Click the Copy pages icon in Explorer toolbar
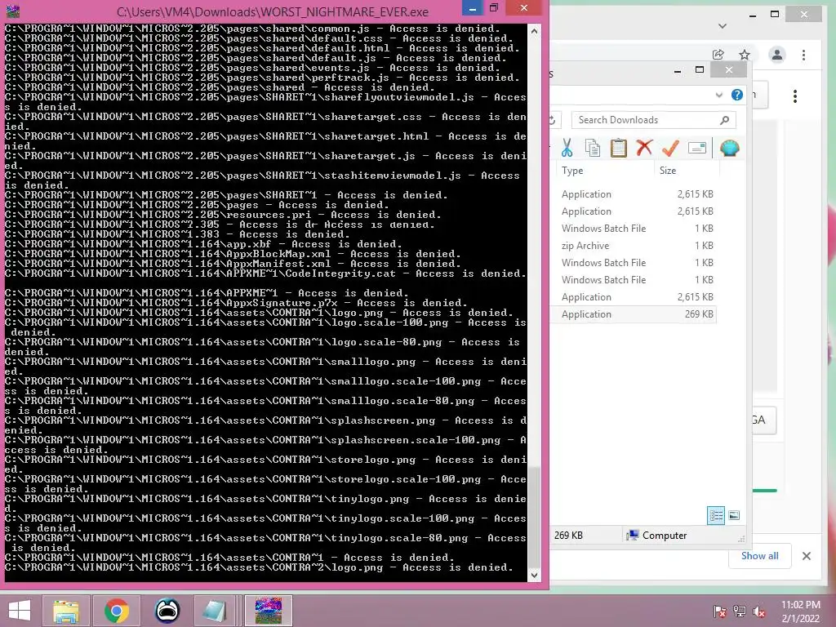The width and height of the screenshot is (836, 627). (x=593, y=148)
